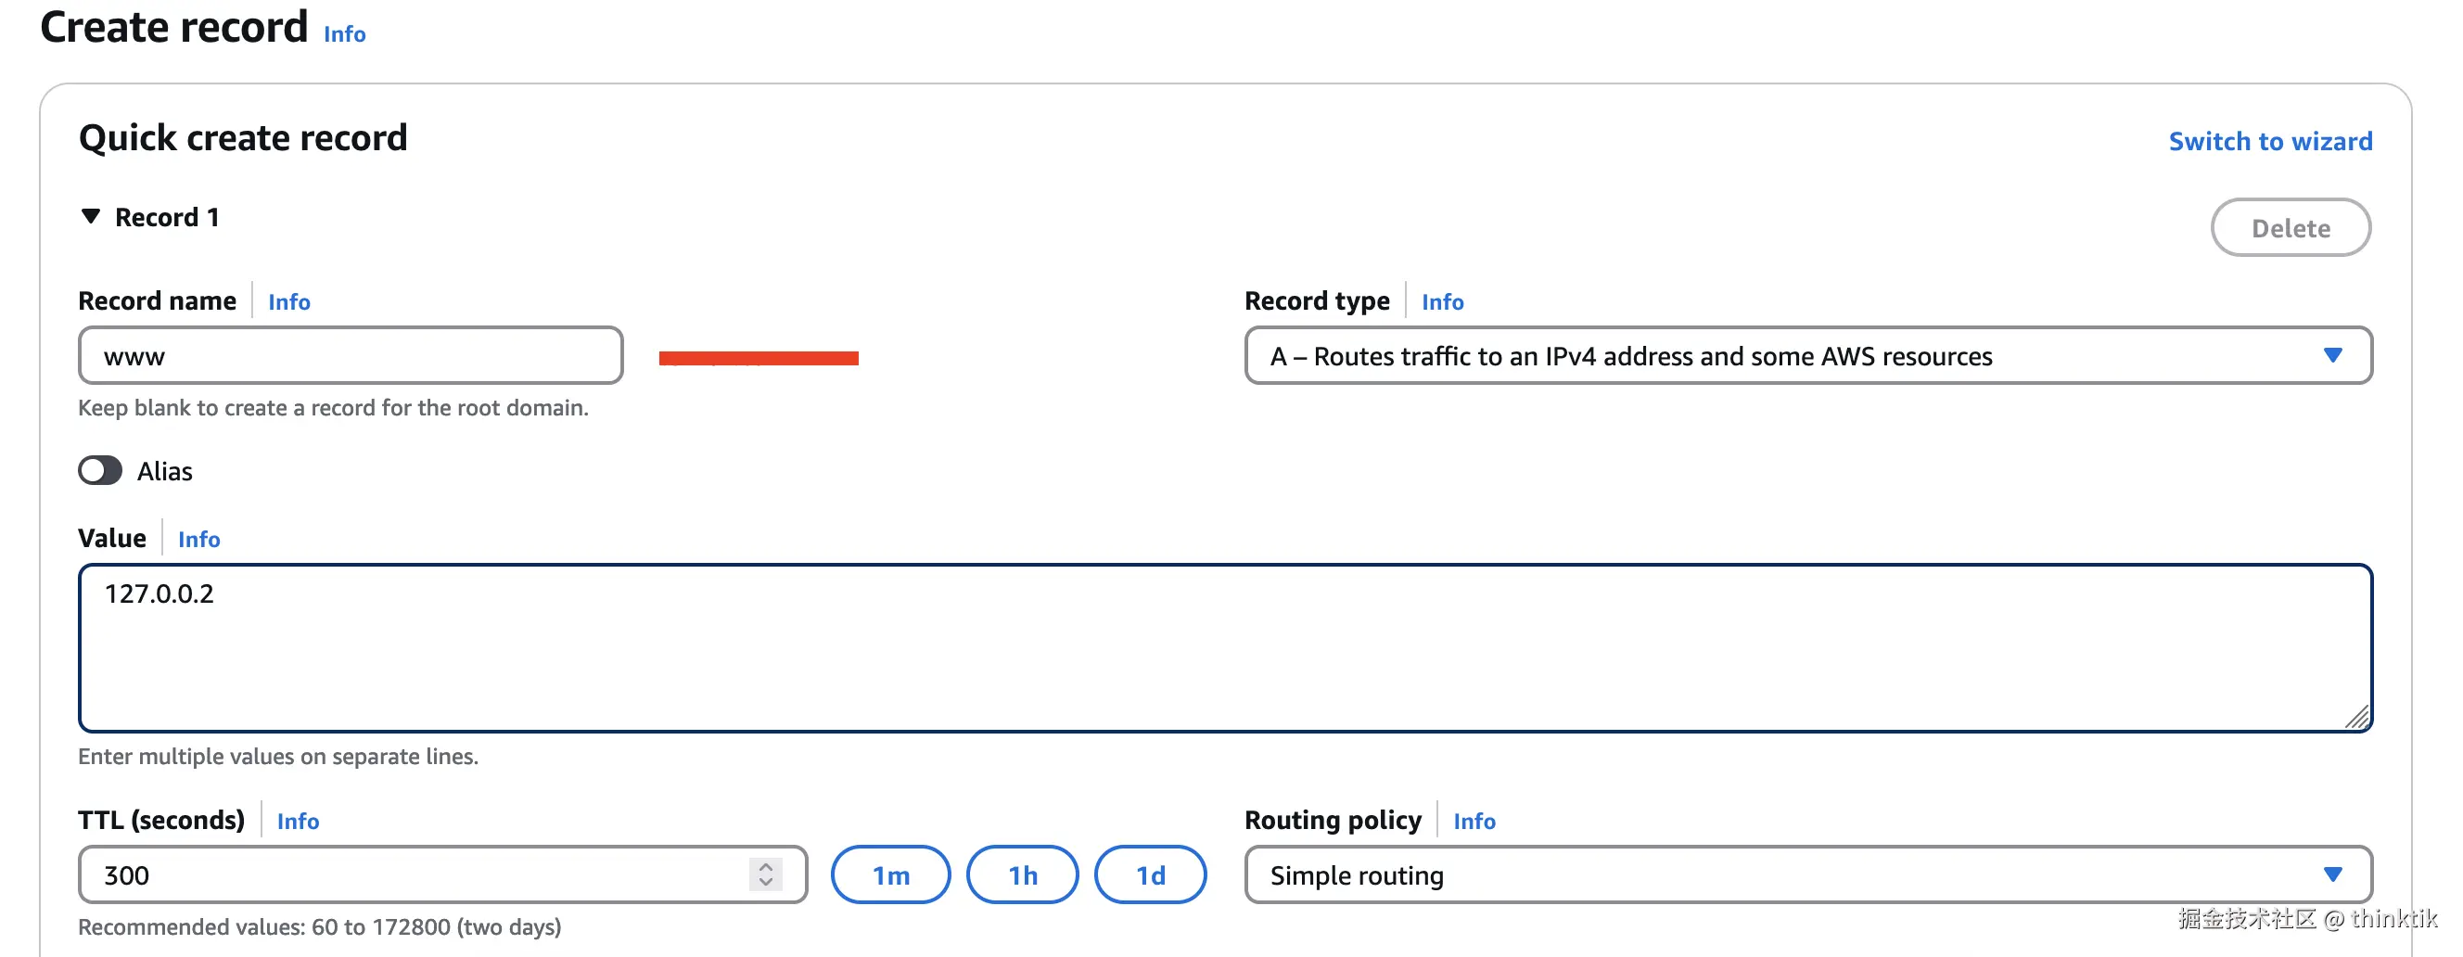Collapse the Record 1 disclosure triangle
This screenshot has width=2463, height=957.
click(91, 217)
